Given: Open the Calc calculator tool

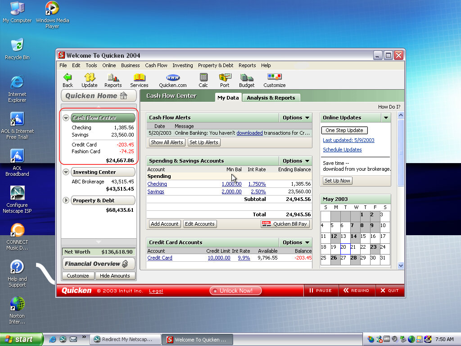Looking at the screenshot, I should click(x=203, y=80).
